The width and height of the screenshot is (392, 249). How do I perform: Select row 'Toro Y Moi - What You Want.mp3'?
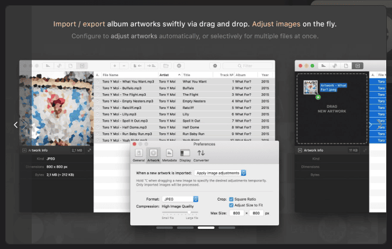click(x=184, y=81)
